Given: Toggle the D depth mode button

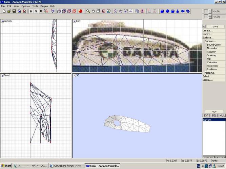Looking at the screenshot, I should 41,11.
